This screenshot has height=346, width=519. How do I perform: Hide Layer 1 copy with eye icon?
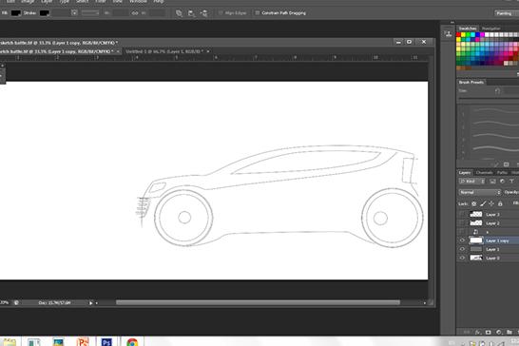tap(462, 240)
